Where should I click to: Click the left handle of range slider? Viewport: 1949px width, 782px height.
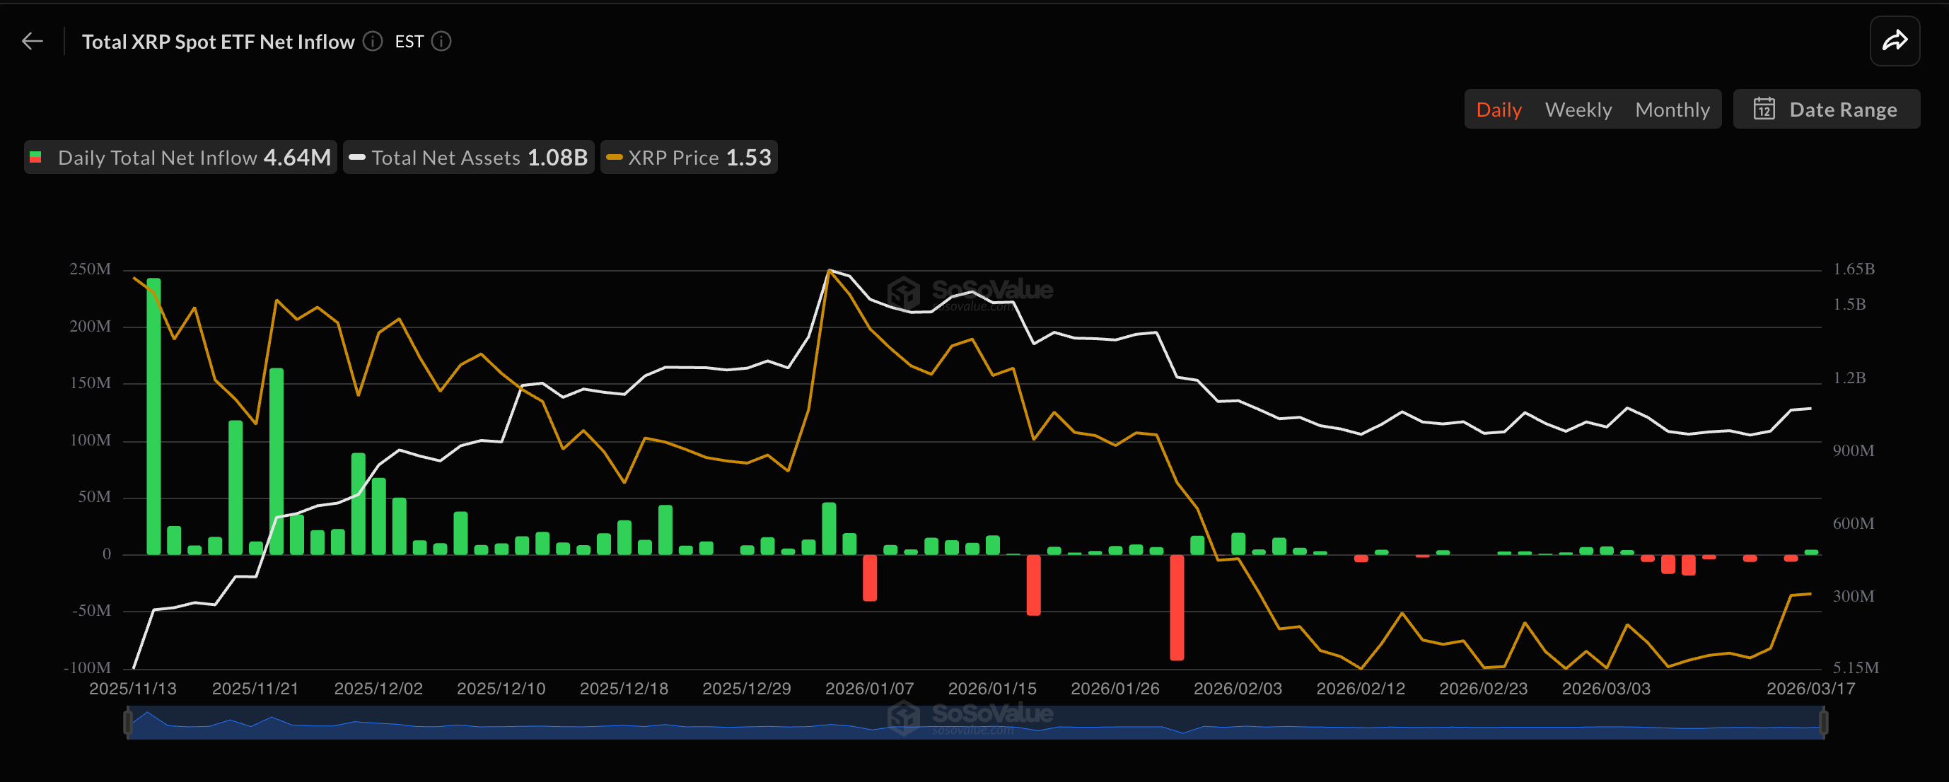click(128, 722)
